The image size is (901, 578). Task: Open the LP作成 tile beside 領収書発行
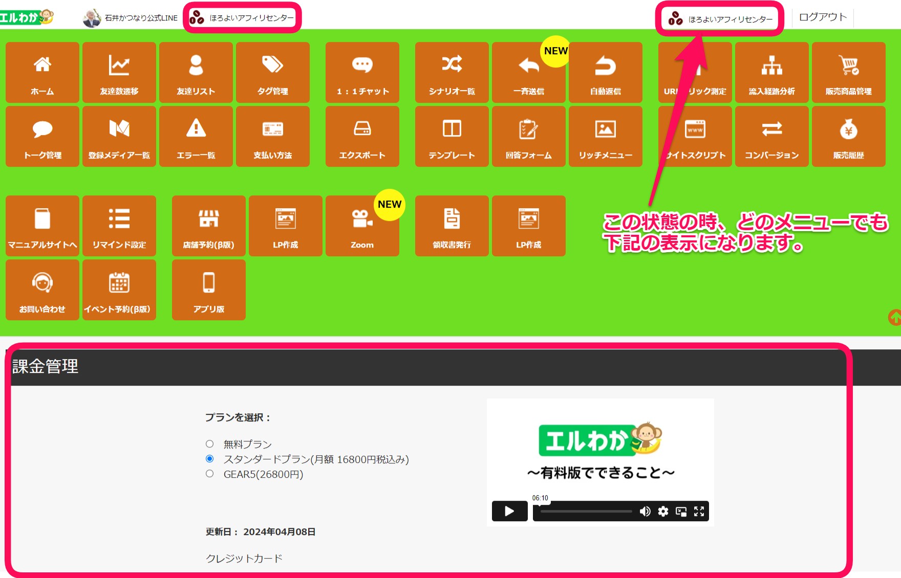point(529,226)
